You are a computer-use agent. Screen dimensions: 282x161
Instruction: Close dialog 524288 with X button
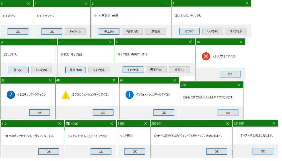[x=274, y=123]
